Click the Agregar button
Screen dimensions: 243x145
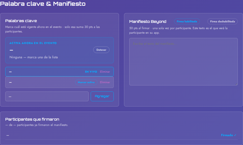pyautogui.click(x=102, y=96)
